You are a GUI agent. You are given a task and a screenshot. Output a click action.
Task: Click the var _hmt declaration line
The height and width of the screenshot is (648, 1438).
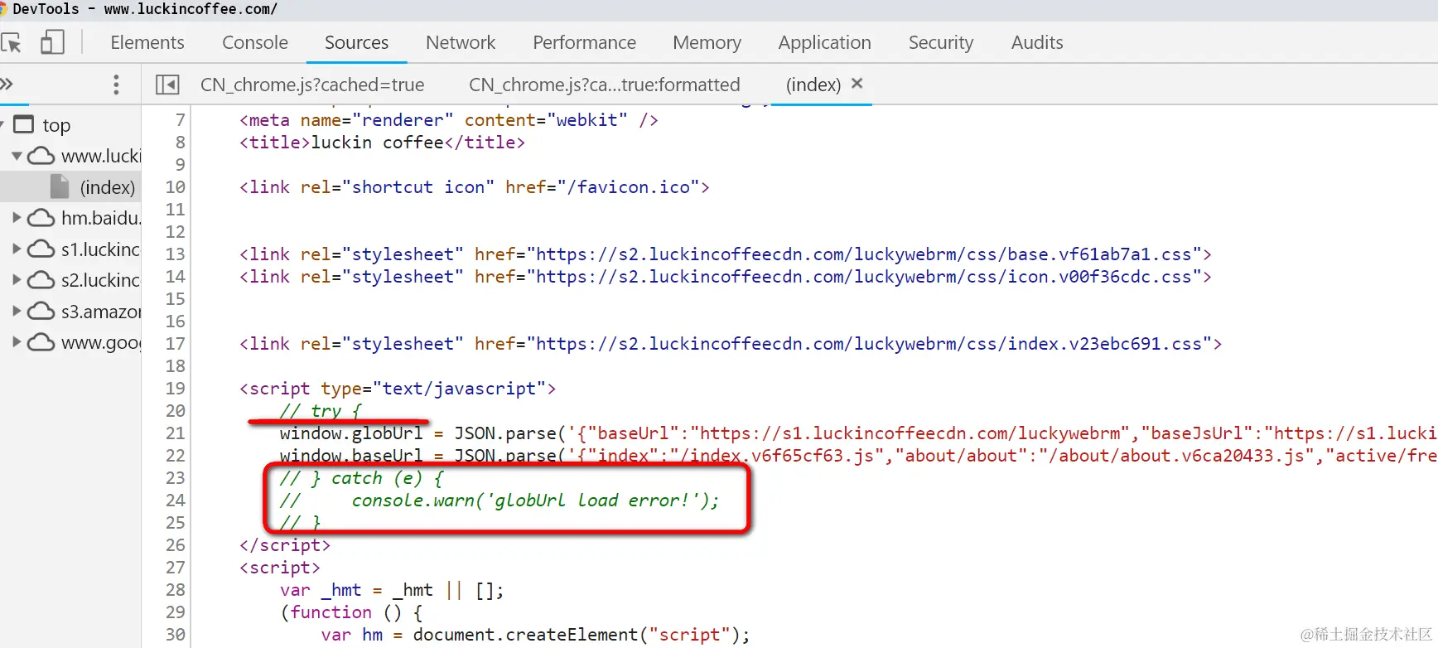click(x=391, y=589)
